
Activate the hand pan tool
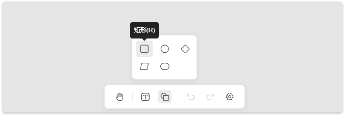tap(119, 97)
